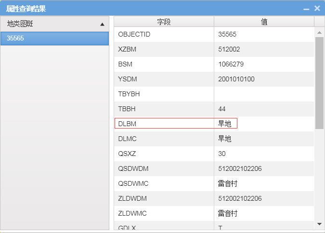Select the 512002102206 value in QSDWDM row
The image size is (325, 233).
click(x=264, y=169)
